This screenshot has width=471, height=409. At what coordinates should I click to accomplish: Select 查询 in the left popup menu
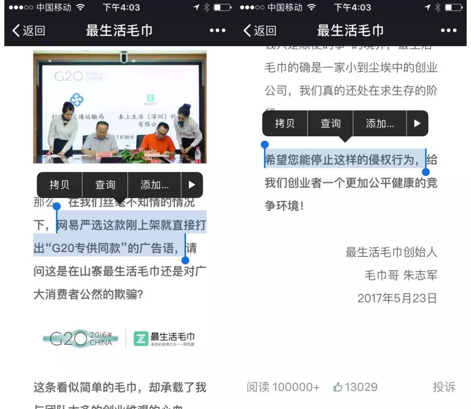click(105, 185)
